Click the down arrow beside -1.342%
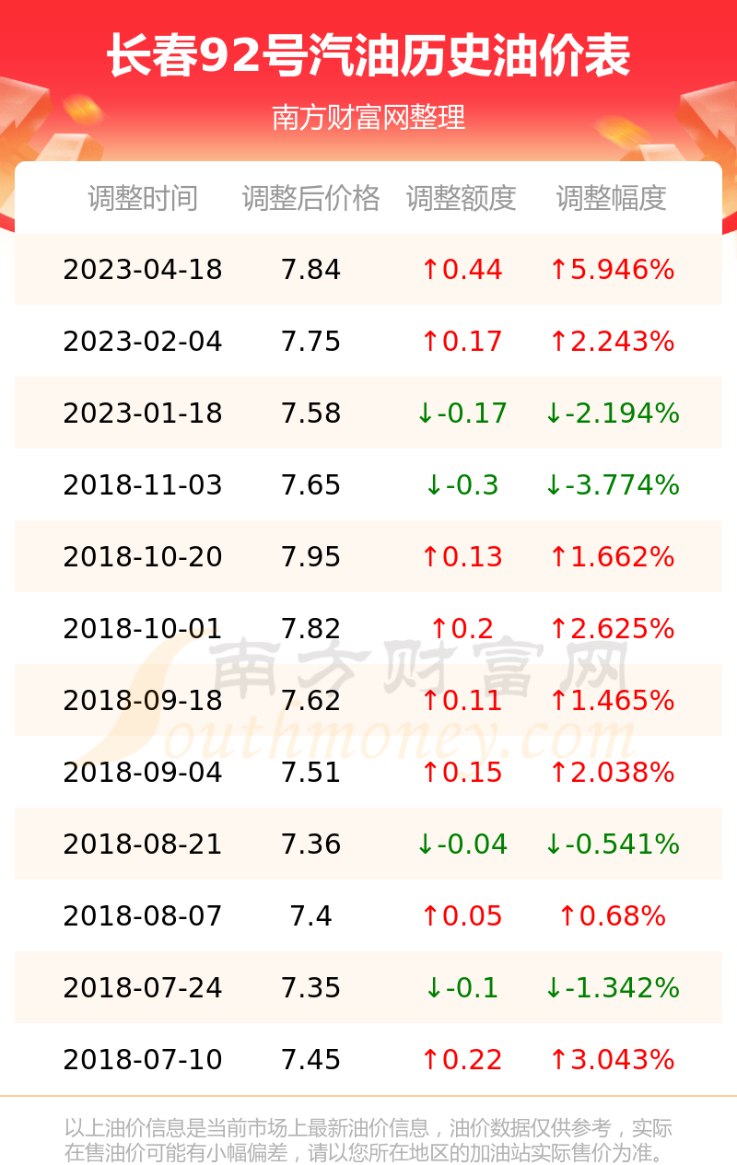737x1165 pixels. point(553,988)
